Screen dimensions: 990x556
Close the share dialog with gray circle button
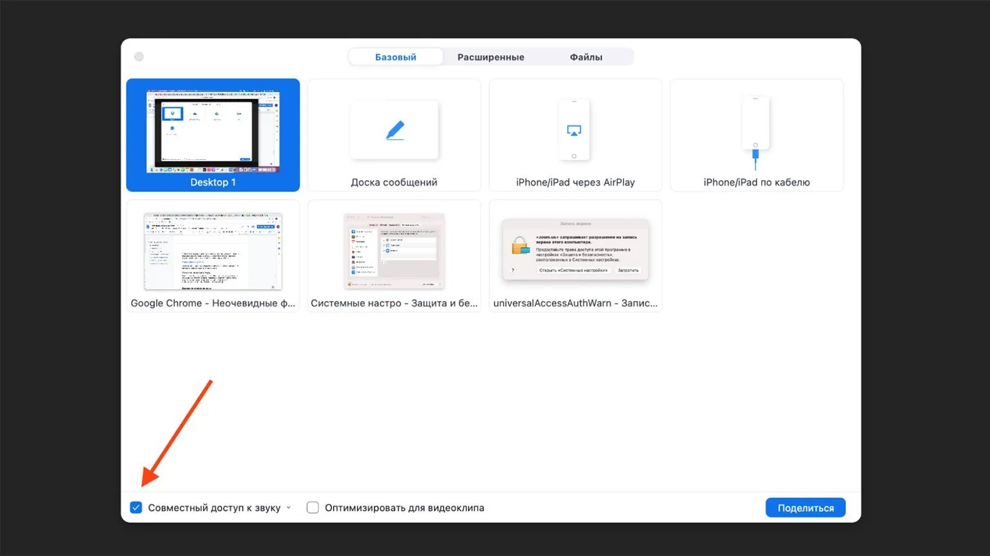coord(139,57)
